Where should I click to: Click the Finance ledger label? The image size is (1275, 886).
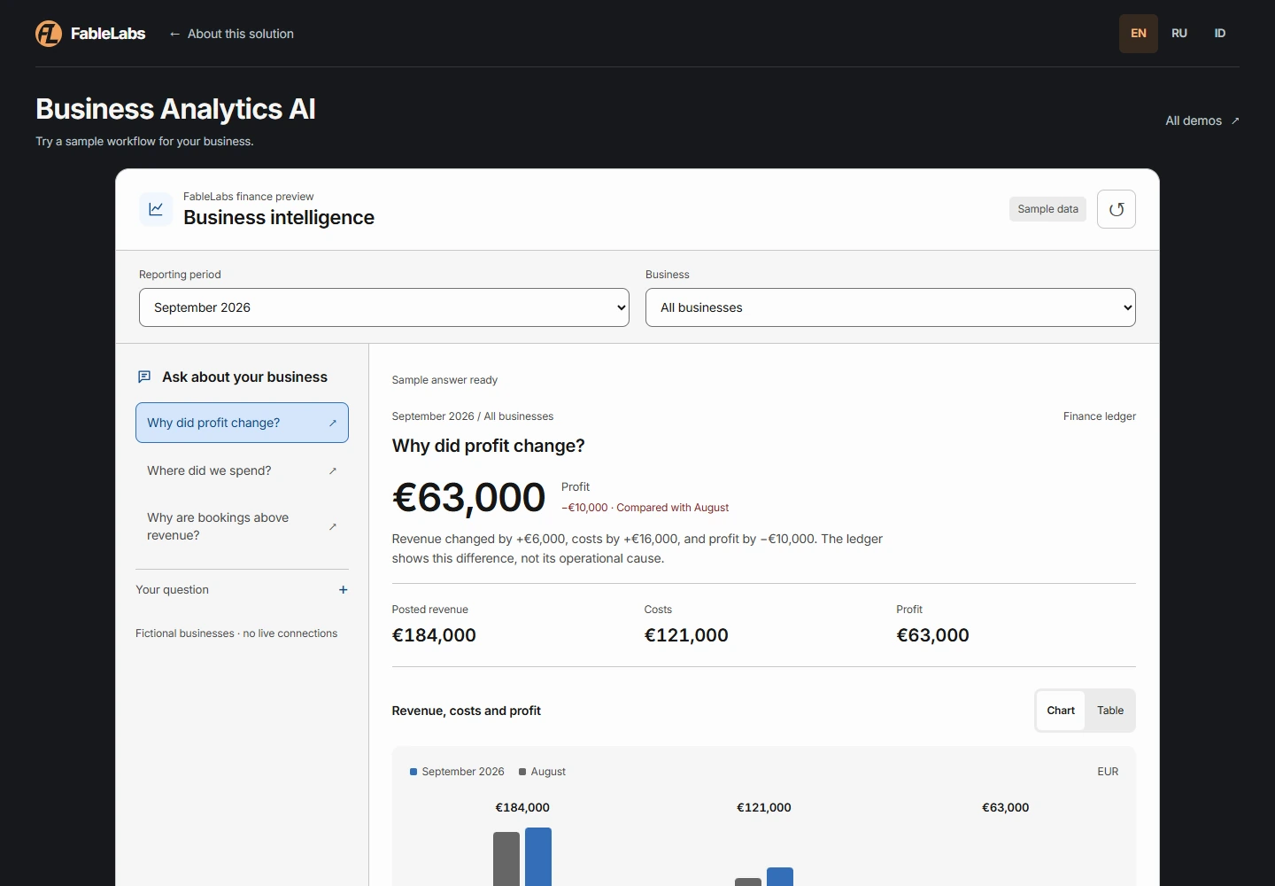click(x=1100, y=416)
